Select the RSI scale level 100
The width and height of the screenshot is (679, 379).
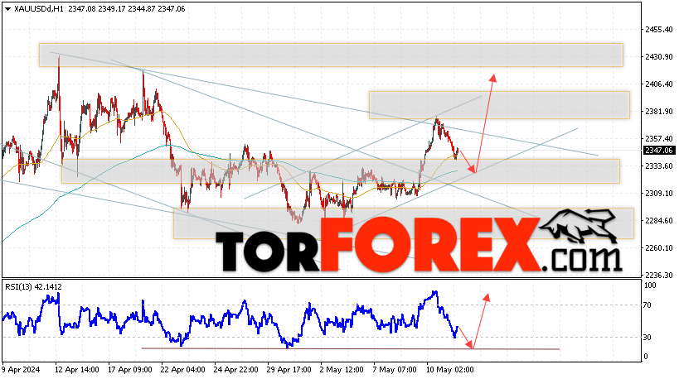(x=650, y=285)
